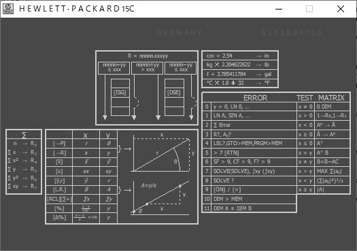Image resolution: width=357 pixels, height=251 pixels.
Task: Click the [L.R.] linear regression cell
Action: 59,190
